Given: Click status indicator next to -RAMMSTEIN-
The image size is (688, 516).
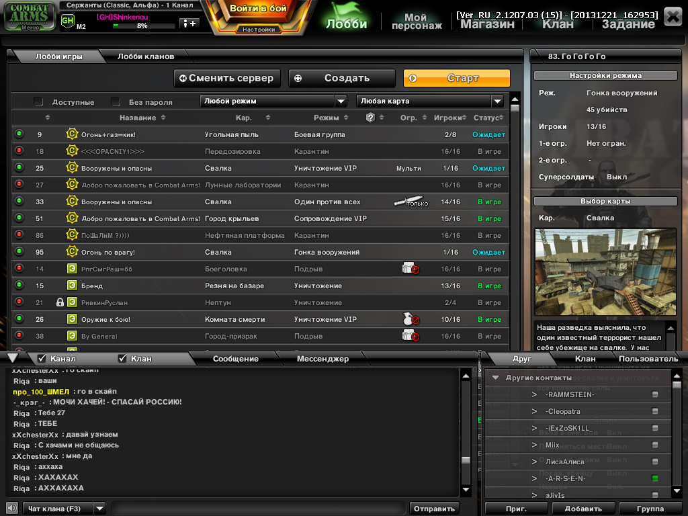Looking at the screenshot, I should pyautogui.click(x=654, y=394).
